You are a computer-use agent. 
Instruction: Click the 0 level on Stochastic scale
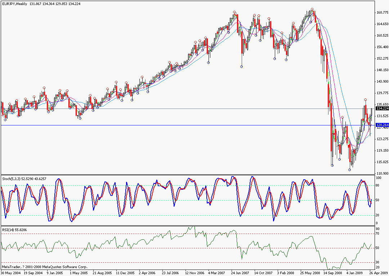pyautogui.click(x=377, y=223)
